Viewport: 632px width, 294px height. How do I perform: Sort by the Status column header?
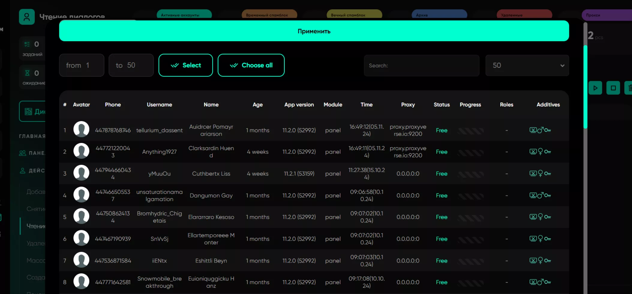(x=442, y=105)
